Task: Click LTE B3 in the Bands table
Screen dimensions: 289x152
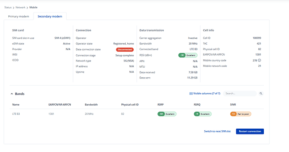Action: coord(16,114)
